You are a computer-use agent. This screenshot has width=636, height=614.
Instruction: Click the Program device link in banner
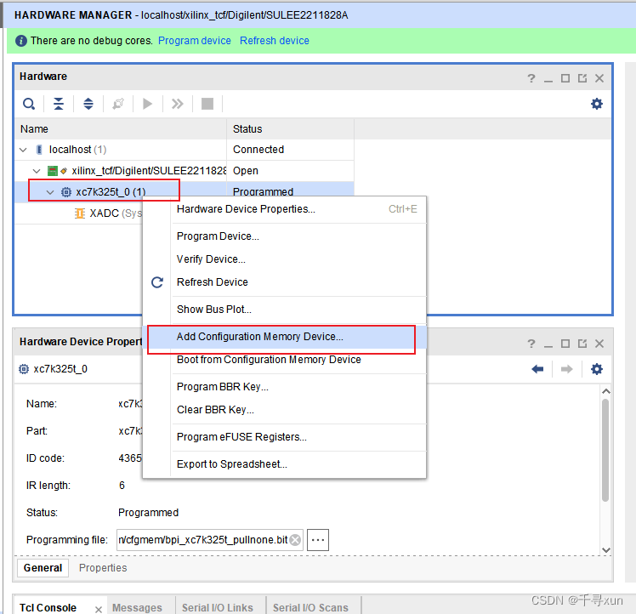(x=195, y=41)
